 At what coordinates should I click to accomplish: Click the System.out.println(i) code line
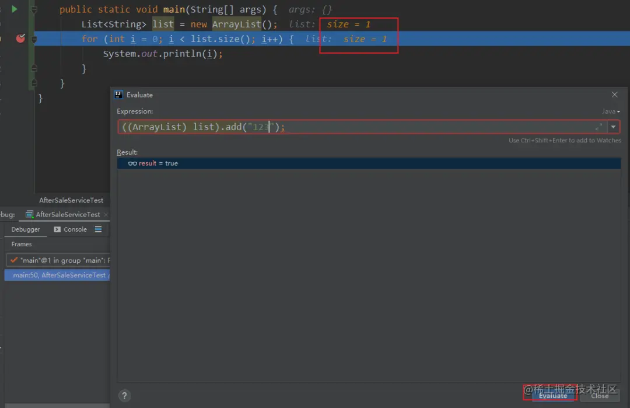click(163, 54)
